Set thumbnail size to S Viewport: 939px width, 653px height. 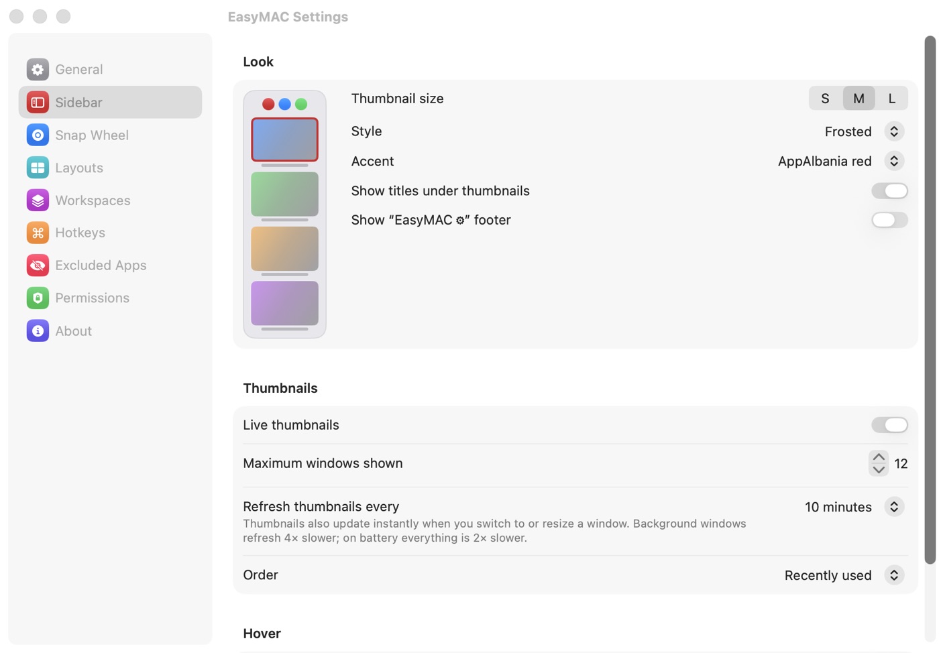point(826,99)
